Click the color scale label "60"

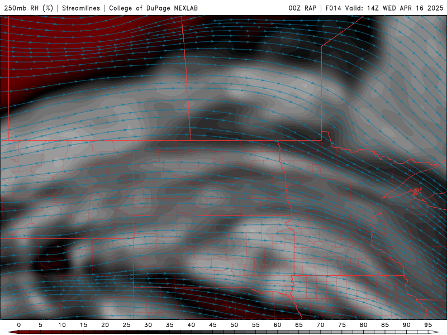[277, 325]
